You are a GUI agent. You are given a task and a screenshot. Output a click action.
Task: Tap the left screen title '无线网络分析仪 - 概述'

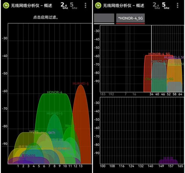[31, 6]
